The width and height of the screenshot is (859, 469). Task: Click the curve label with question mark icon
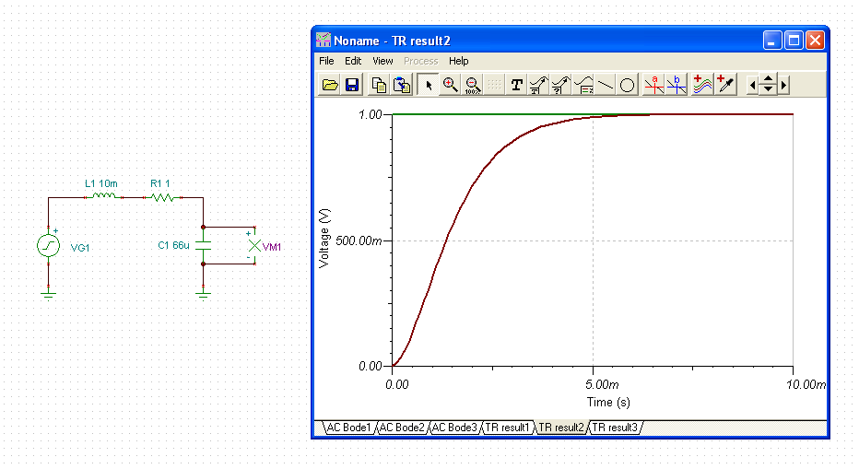pos(561,85)
